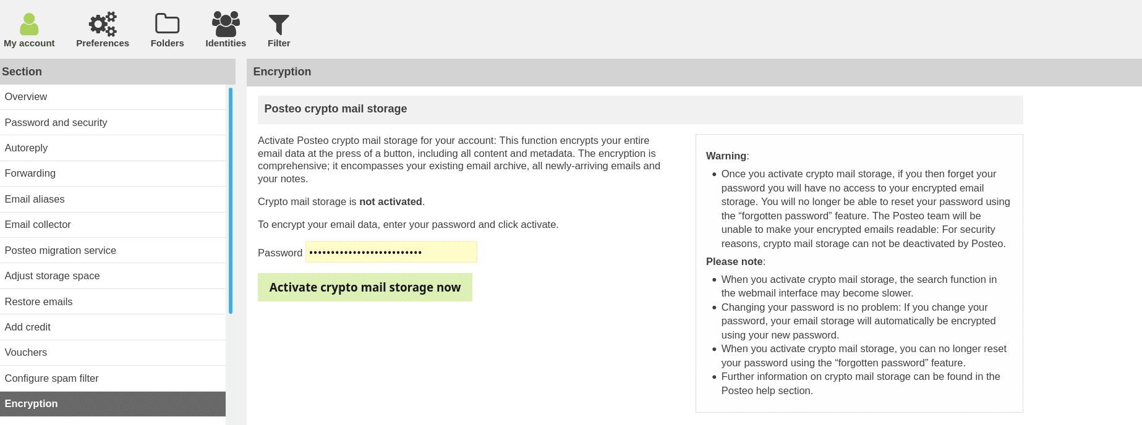The width and height of the screenshot is (1142, 425).
Task: Open Adjust storage space
Action: pos(52,276)
